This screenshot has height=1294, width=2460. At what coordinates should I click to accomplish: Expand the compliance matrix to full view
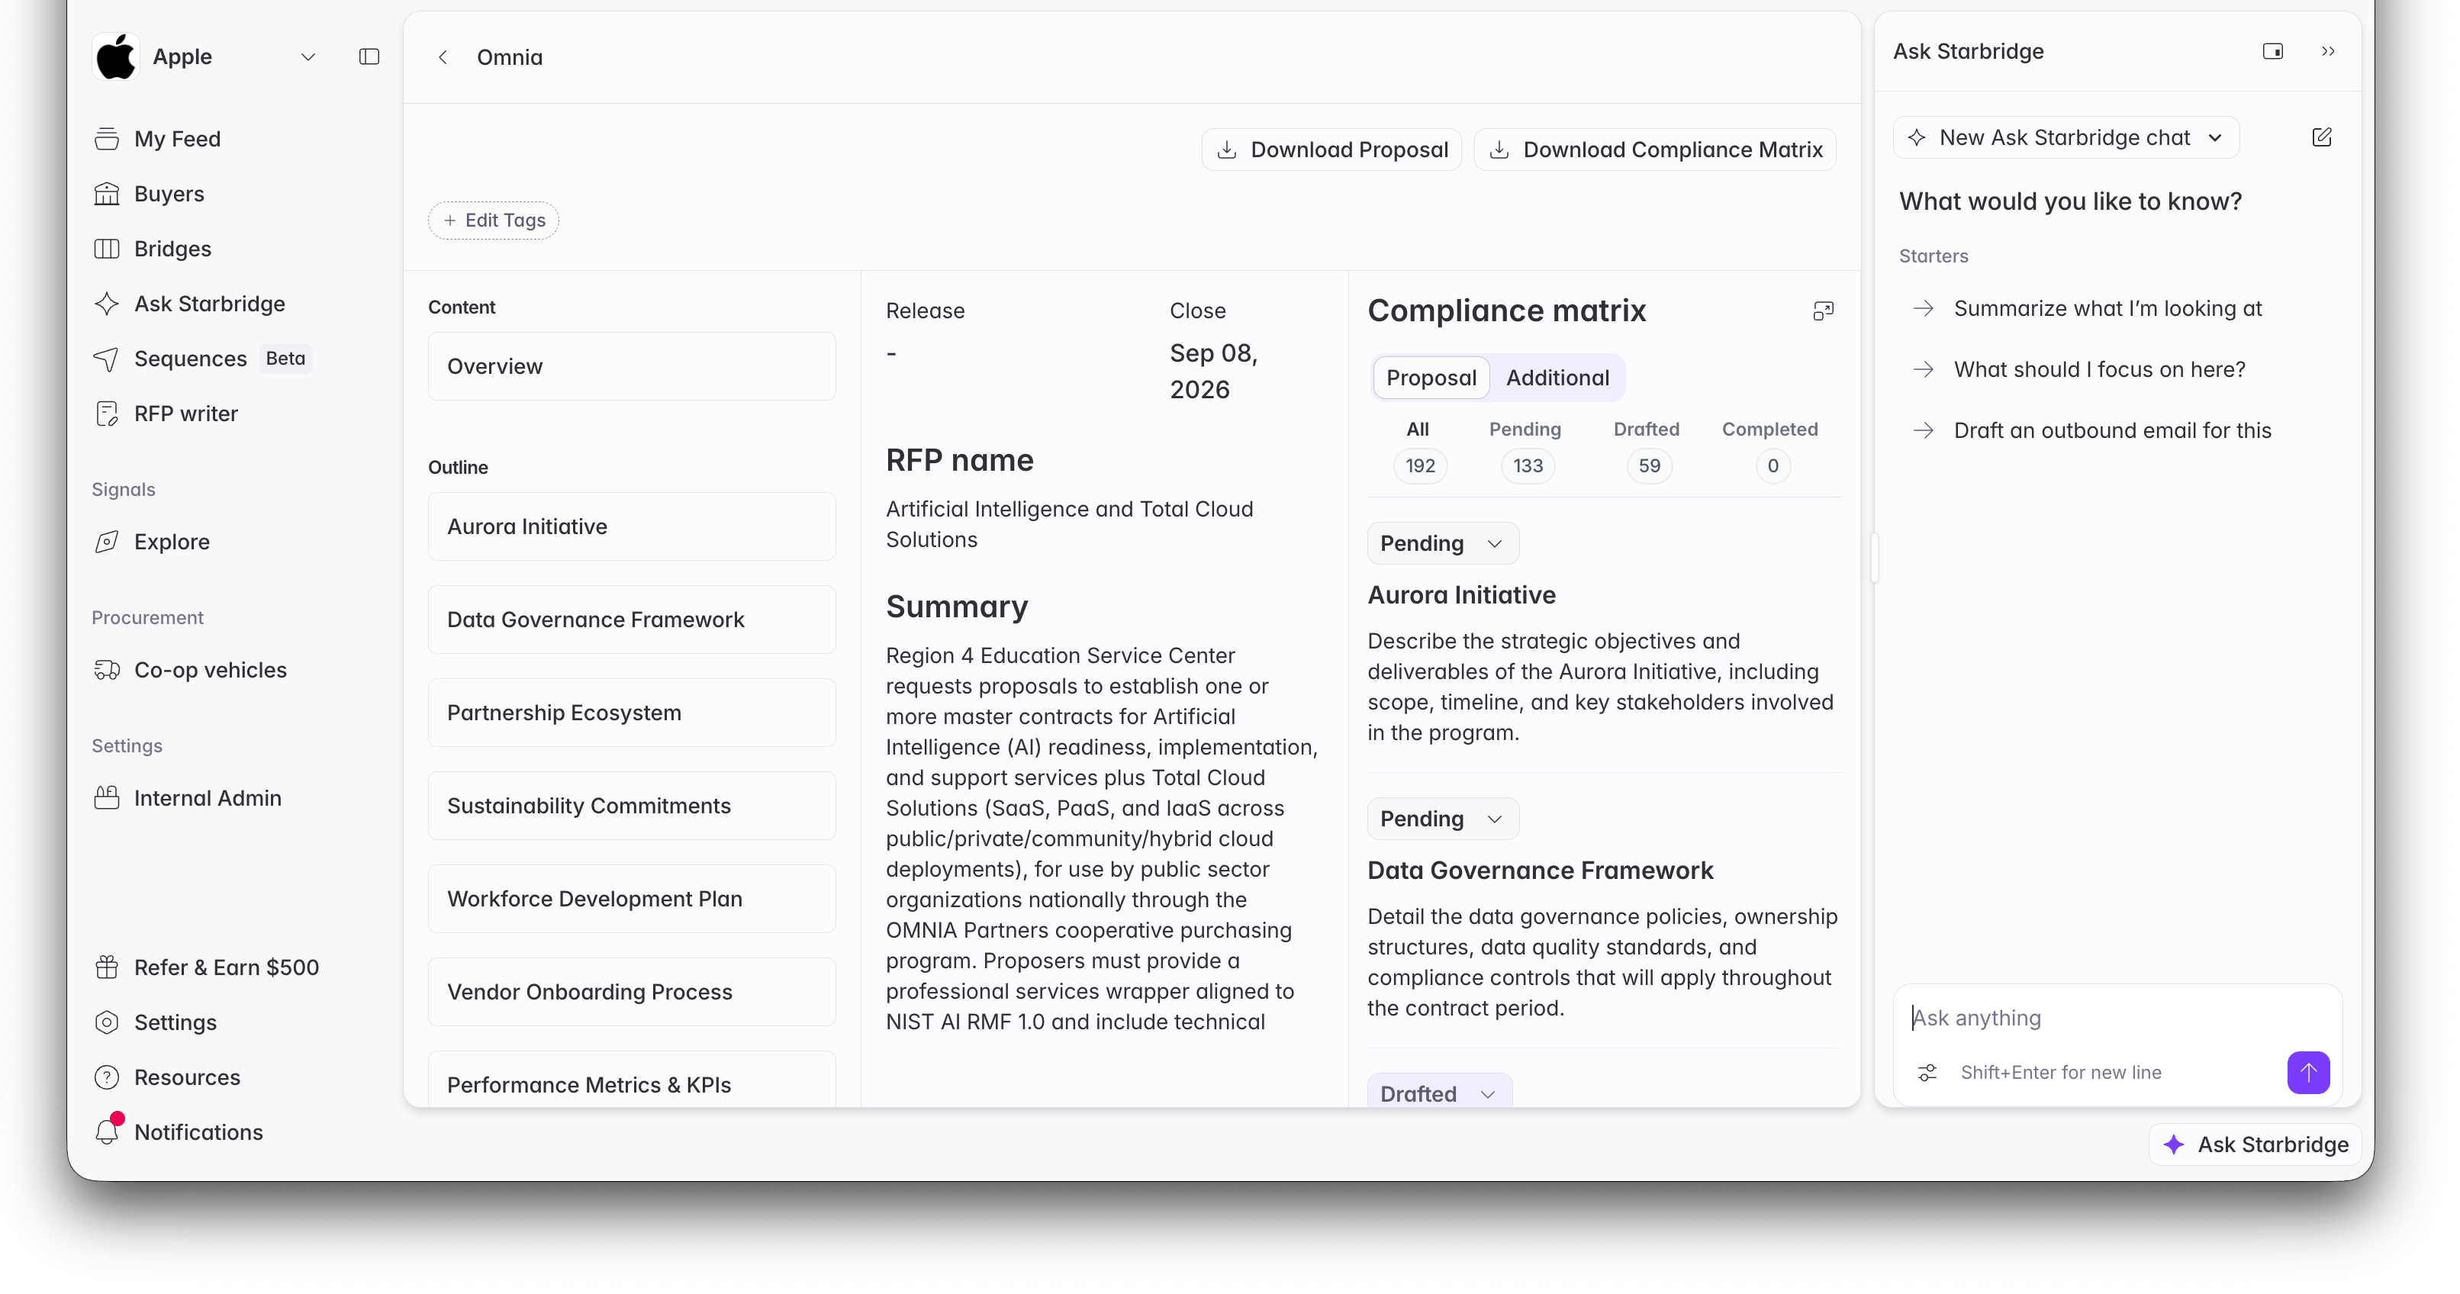1823,311
